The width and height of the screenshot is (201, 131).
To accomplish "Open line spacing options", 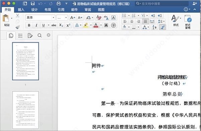I will click(161, 21).
